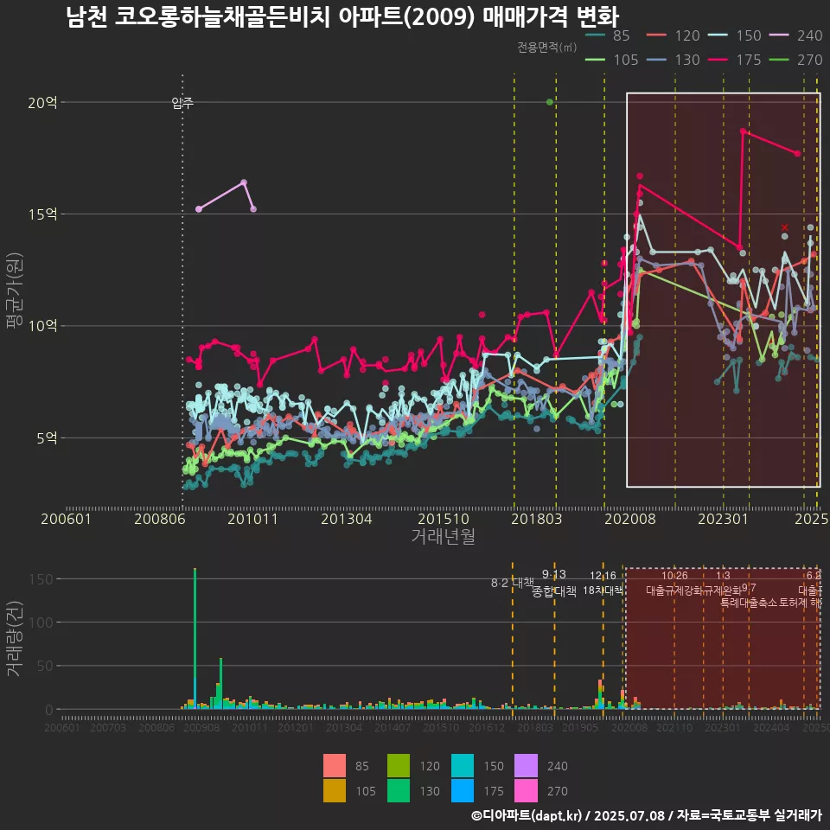830x830 pixels.
Task: Pick the blue 175 swatch in bottom legend
Action: [x=463, y=790]
